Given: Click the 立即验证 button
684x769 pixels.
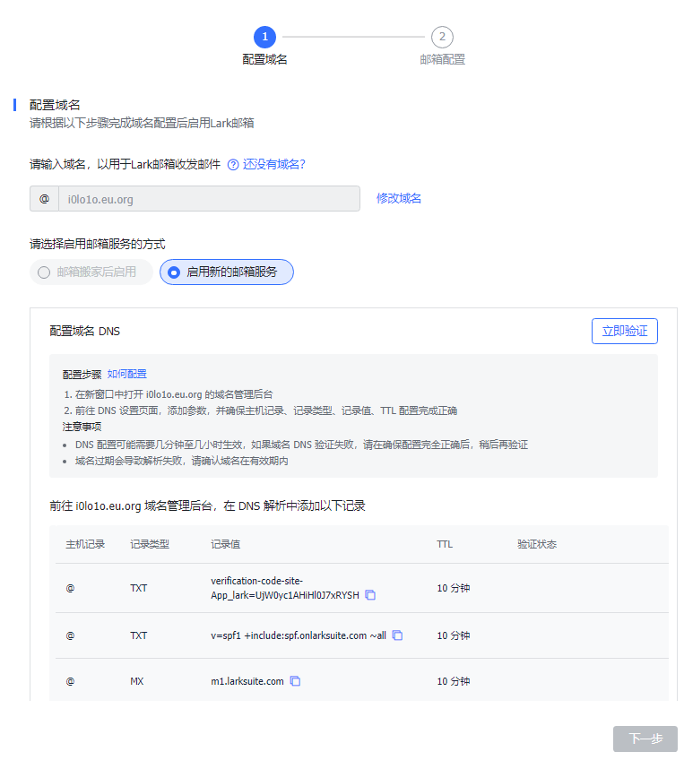Looking at the screenshot, I should (x=624, y=331).
